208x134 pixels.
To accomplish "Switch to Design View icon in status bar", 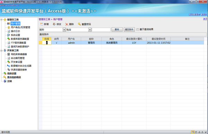I will coord(206,132).
